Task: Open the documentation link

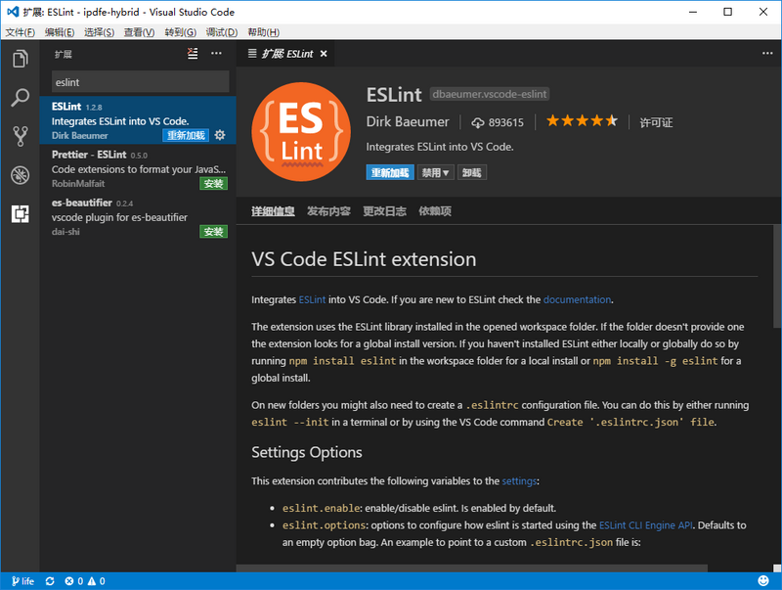Action: point(577,299)
